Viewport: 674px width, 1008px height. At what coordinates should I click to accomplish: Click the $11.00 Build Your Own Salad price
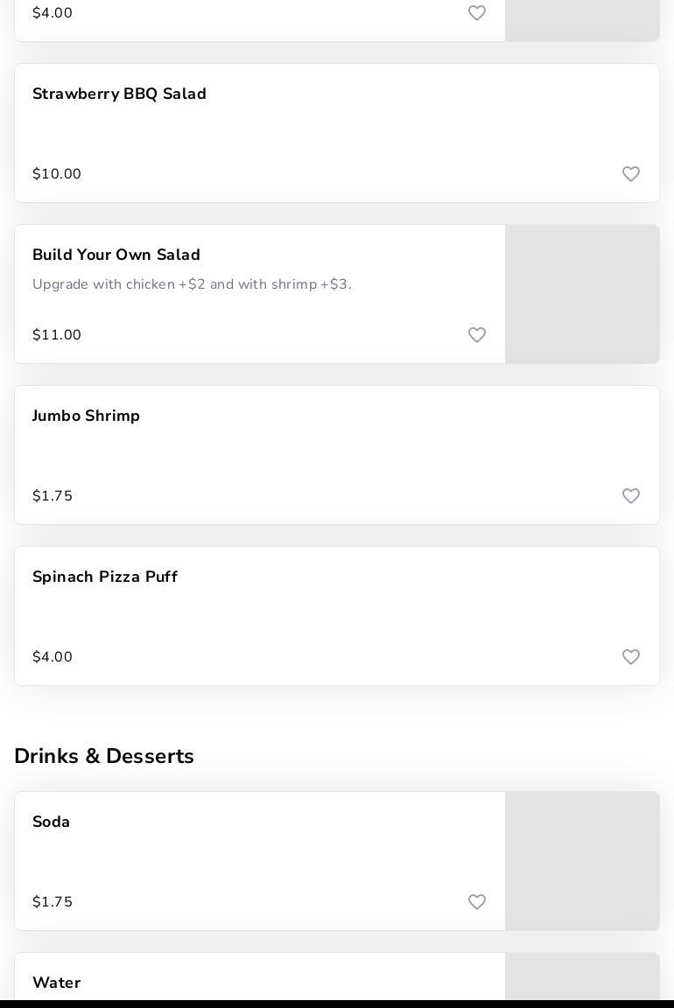(57, 335)
